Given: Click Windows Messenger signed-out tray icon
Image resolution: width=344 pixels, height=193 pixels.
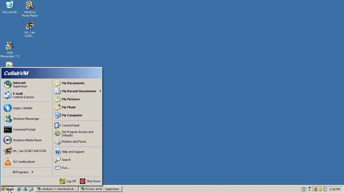Looking at the screenshot, I should click(x=315, y=189).
